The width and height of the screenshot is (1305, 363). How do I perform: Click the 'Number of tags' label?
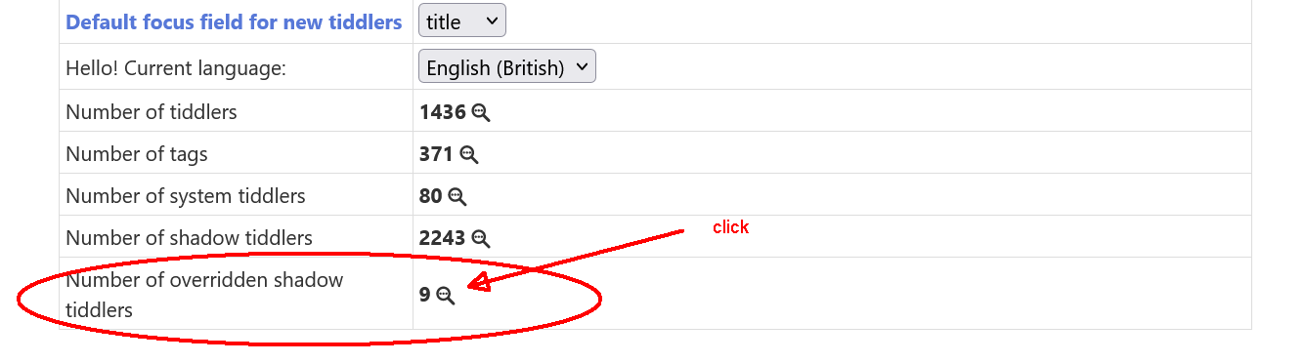click(x=137, y=154)
